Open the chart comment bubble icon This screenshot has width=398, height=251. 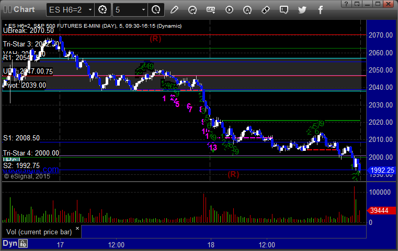pos(284,10)
